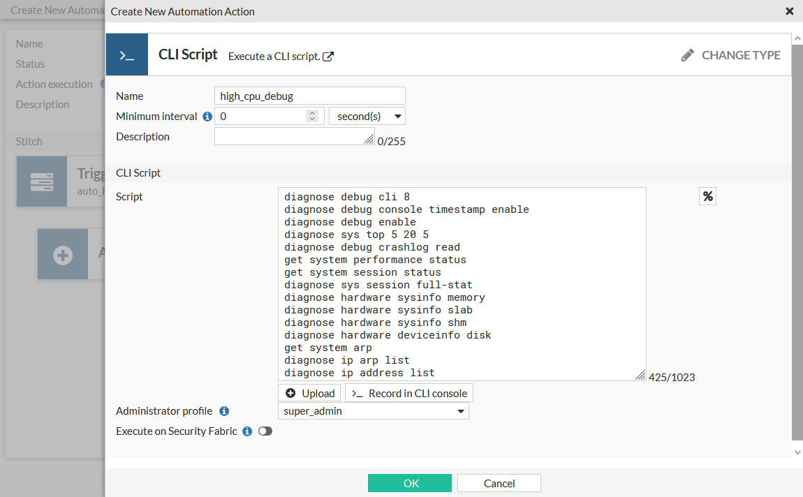This screenshot has height=497, width=803.
Task: Click OK to save the automation action
Action: (410, 483)
